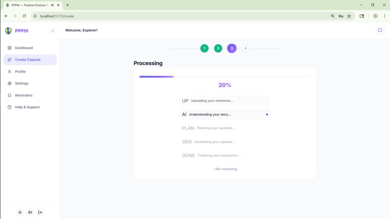Open the browser profile avatar
The width and height of the screenshot is (390, 219).
[375, 16]
